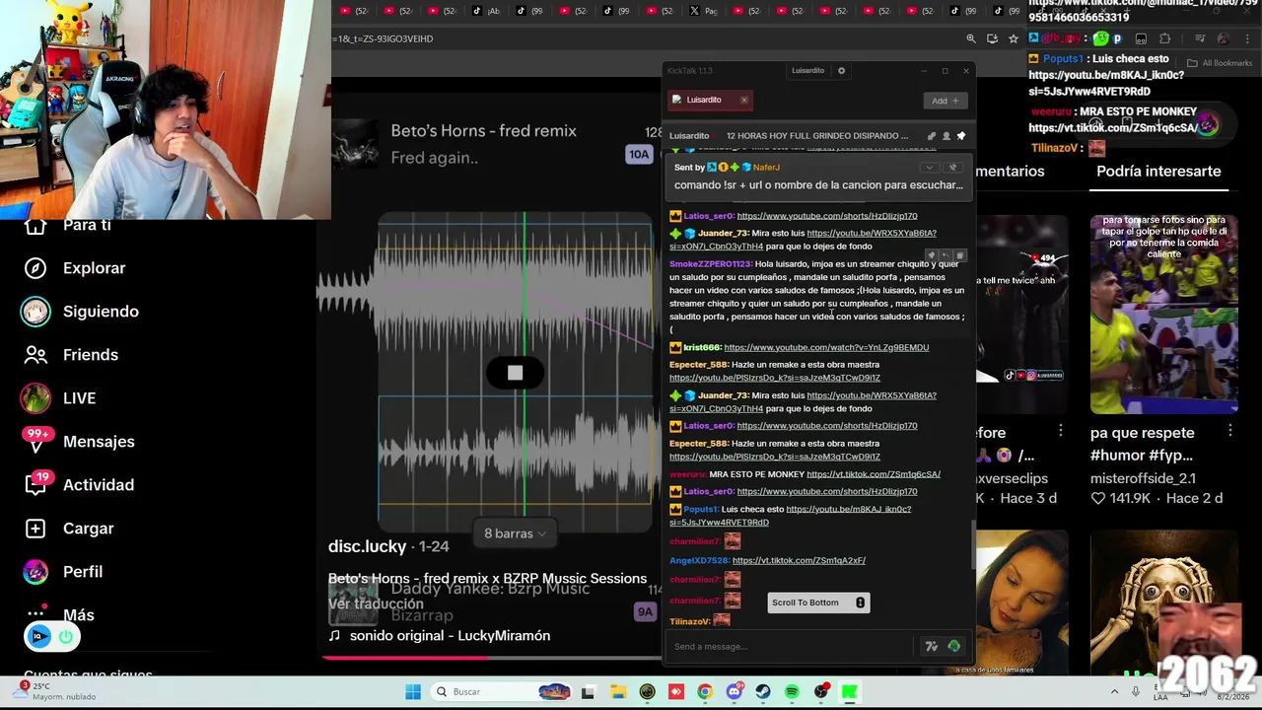1262x710 pixels.
Task: Switch to Podría interesarte tab
Action: point(1158,171)
